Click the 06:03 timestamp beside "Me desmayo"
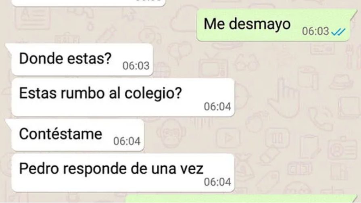 pos(315,31)
